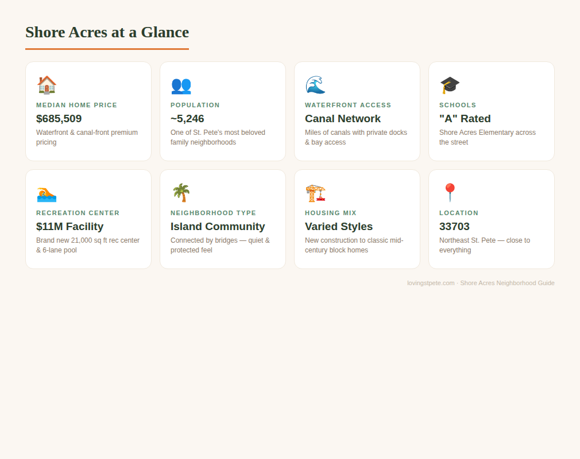
Task: Click 'Northeast St. Pete — close to everything' text
Action: 485,245
